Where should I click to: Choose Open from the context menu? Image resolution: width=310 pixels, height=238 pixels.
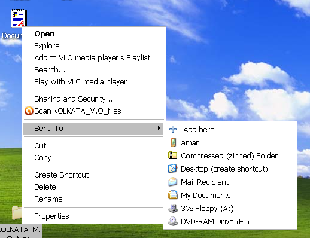tap(44, 34)
